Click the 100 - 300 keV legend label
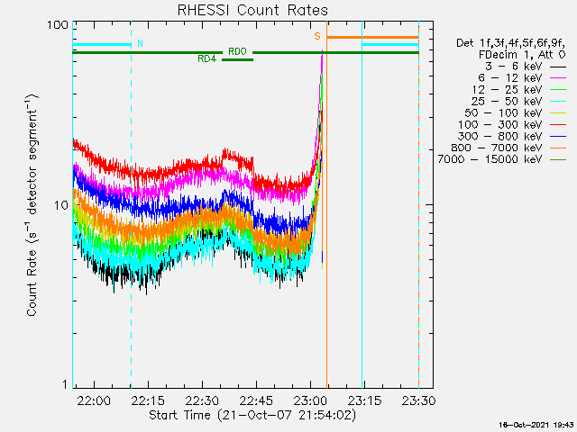577x432 pixels. 500,124
